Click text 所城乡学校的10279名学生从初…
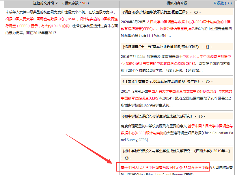Image resolution: width=237 pixels, height=175 pixels. pyautogui.click(x=147, y=105)
